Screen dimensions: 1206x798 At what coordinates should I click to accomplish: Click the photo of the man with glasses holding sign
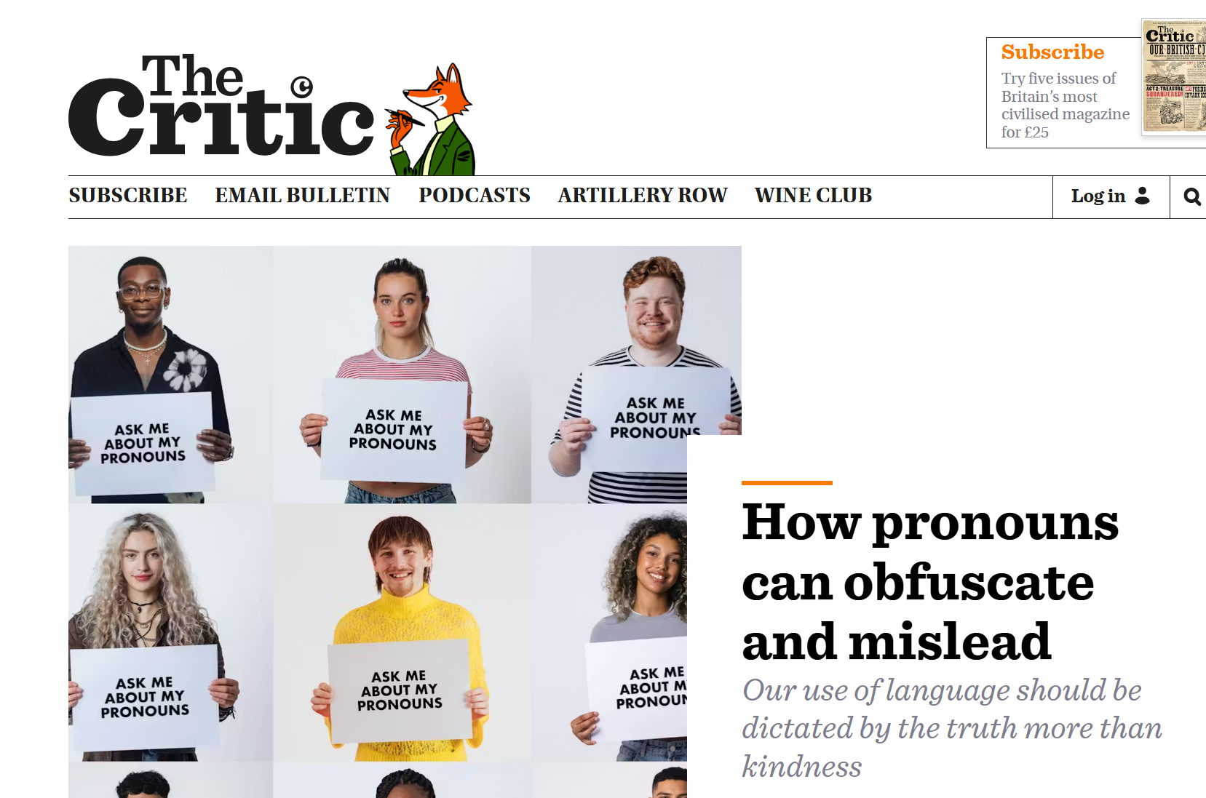point(171,375)
